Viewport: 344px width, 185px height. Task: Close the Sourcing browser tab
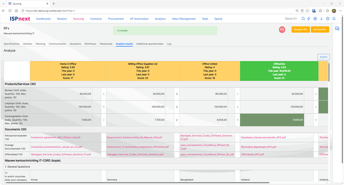pyautogui.click(x=47, y=4)
